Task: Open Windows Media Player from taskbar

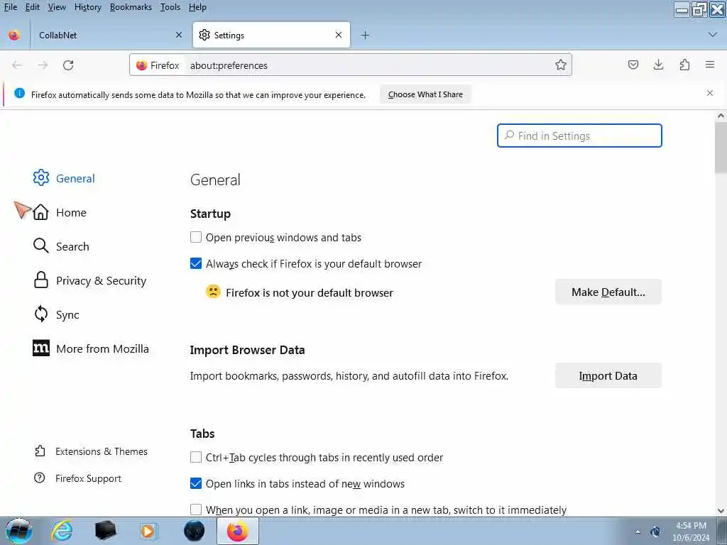Action: [x=148, y=531]
